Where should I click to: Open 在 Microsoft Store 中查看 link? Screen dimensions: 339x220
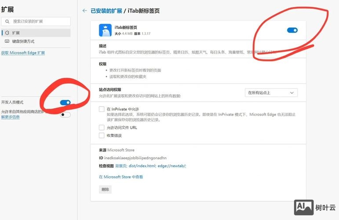[x=121, y=177]
